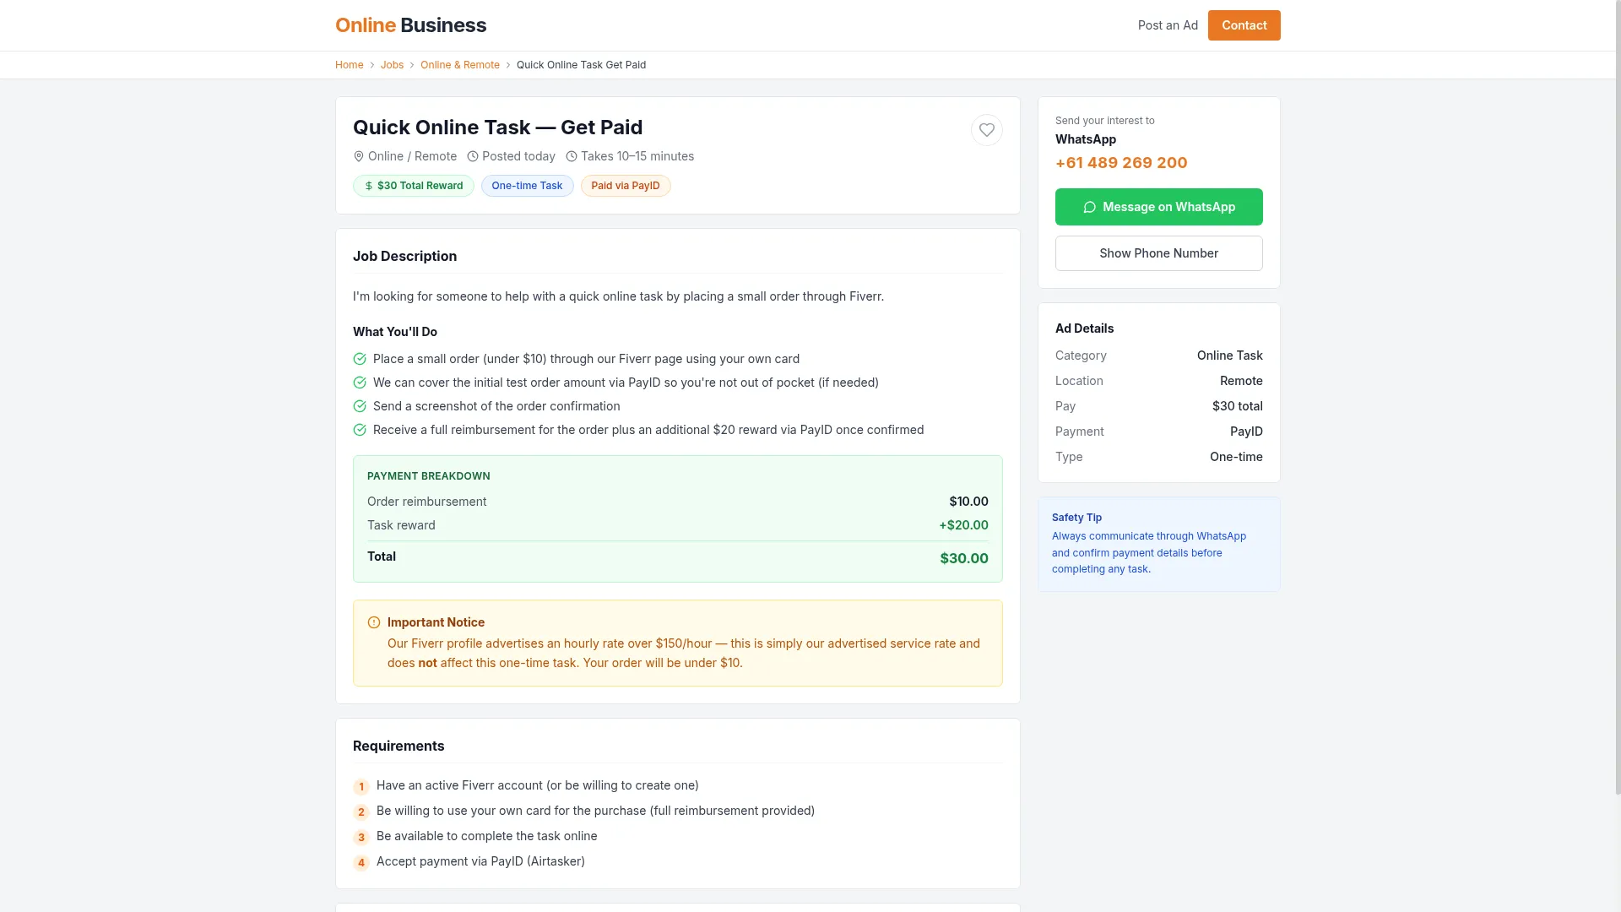Click the breadcrumb chevron after Online & Remote
This screenshot has height=912, width=1621.
point(508,65)
